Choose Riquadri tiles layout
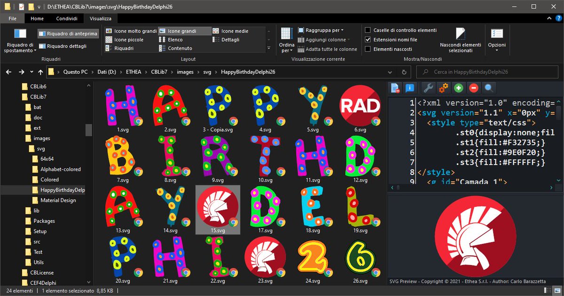 tap(120, 48)
